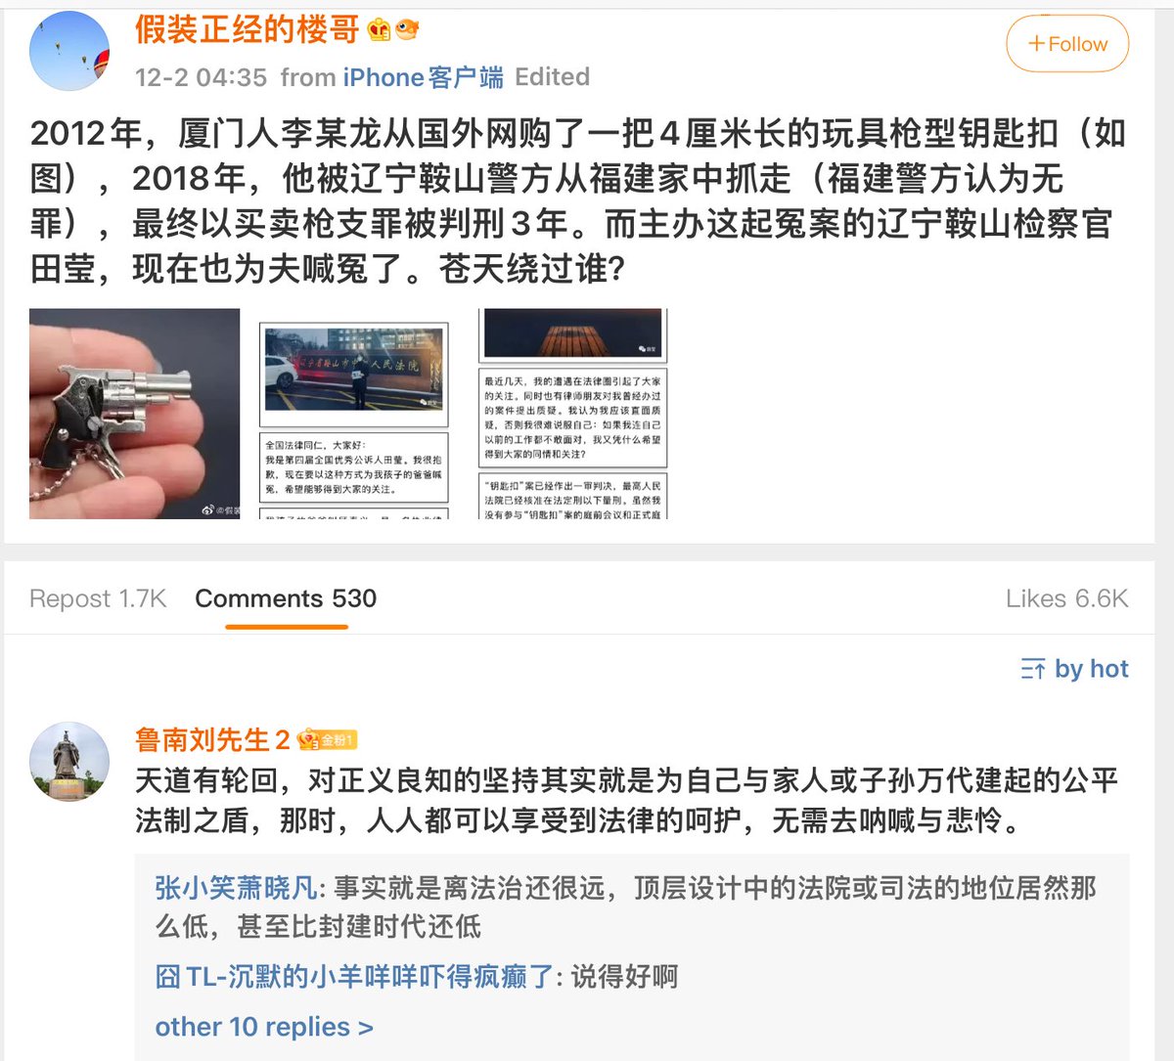
Task: Open the toy gun keychain photo
Action: coord(134,414)
